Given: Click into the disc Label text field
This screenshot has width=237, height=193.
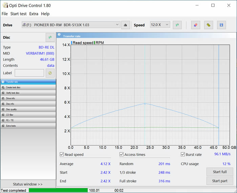Looking at the screenshot, I should tap(29, 73).
